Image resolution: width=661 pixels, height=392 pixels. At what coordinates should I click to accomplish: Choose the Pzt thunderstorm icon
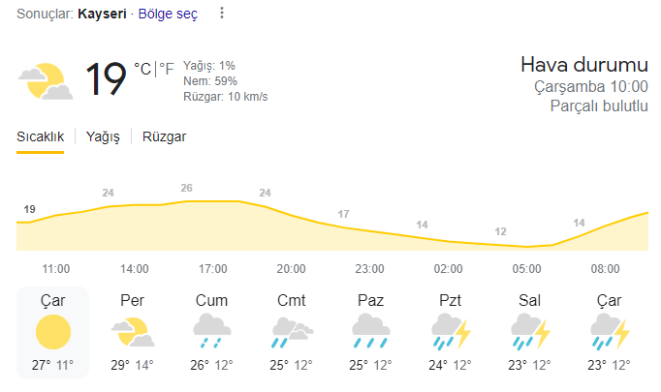[x=451, y=332]
